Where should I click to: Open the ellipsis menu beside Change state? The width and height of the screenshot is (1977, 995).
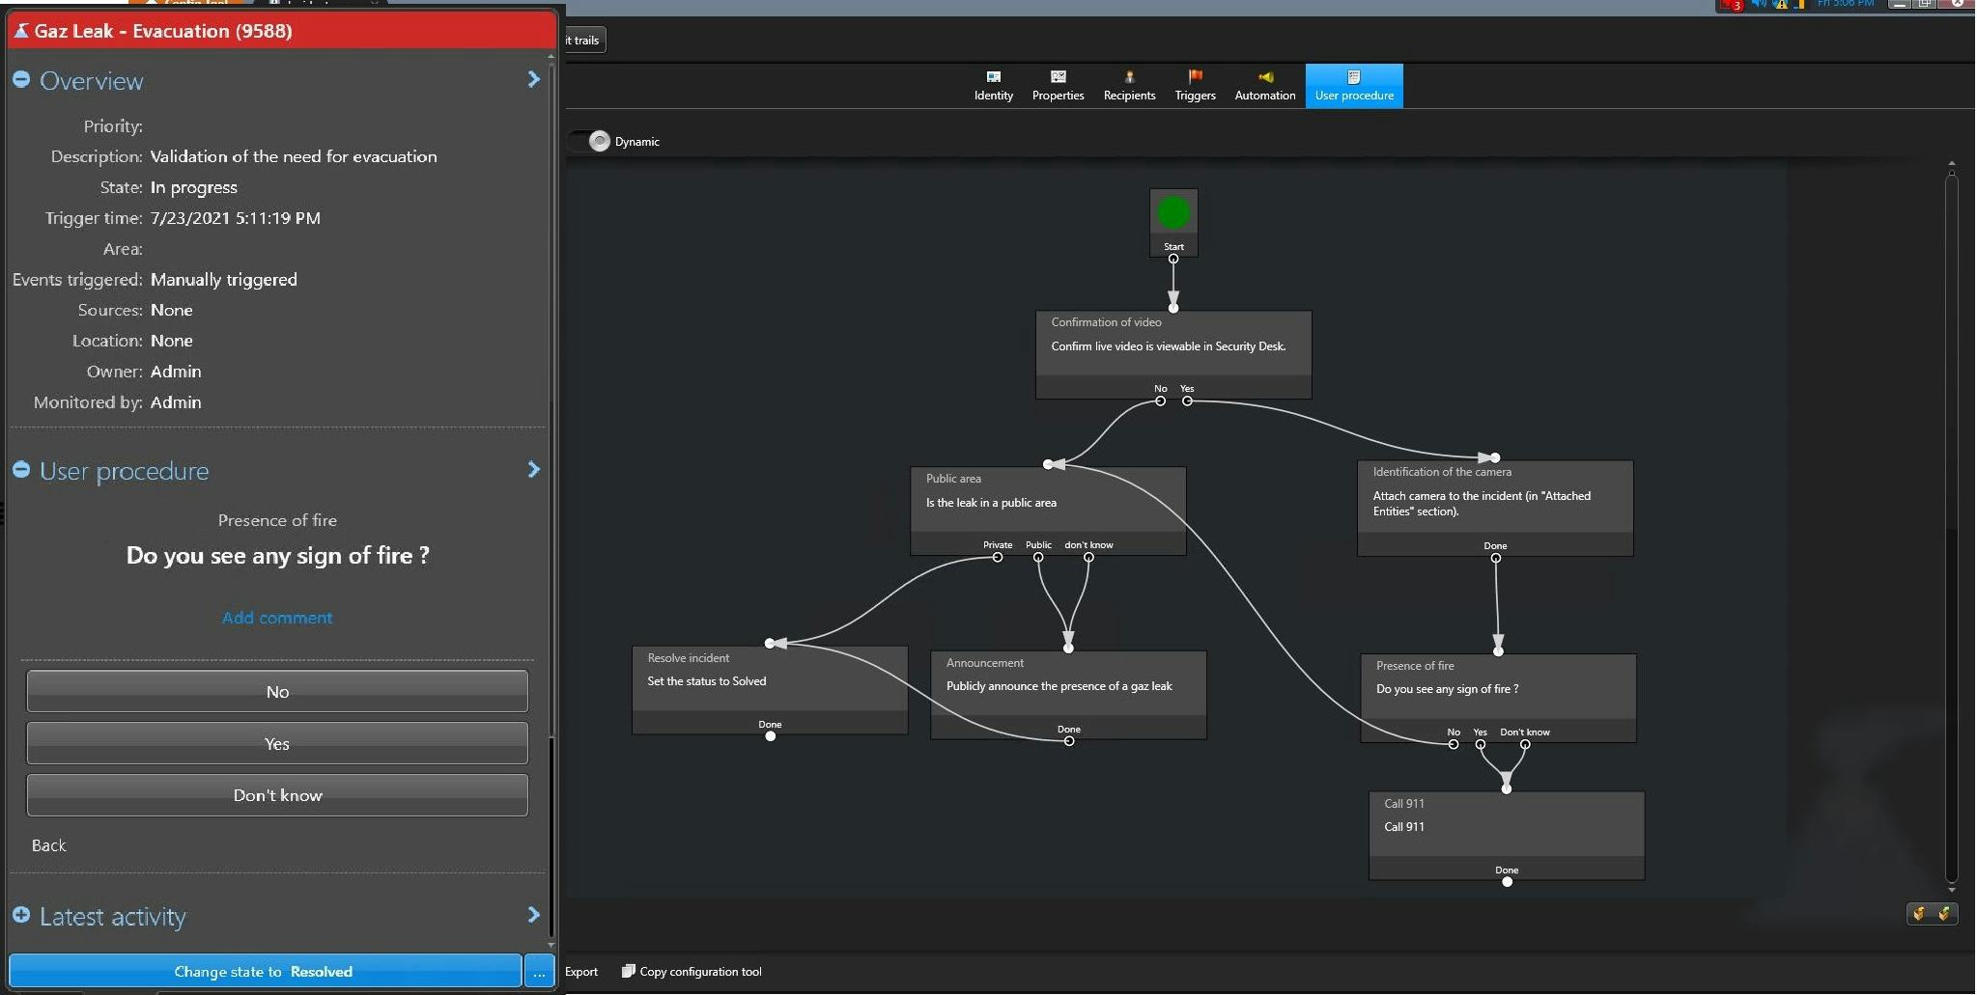(539, 971)
